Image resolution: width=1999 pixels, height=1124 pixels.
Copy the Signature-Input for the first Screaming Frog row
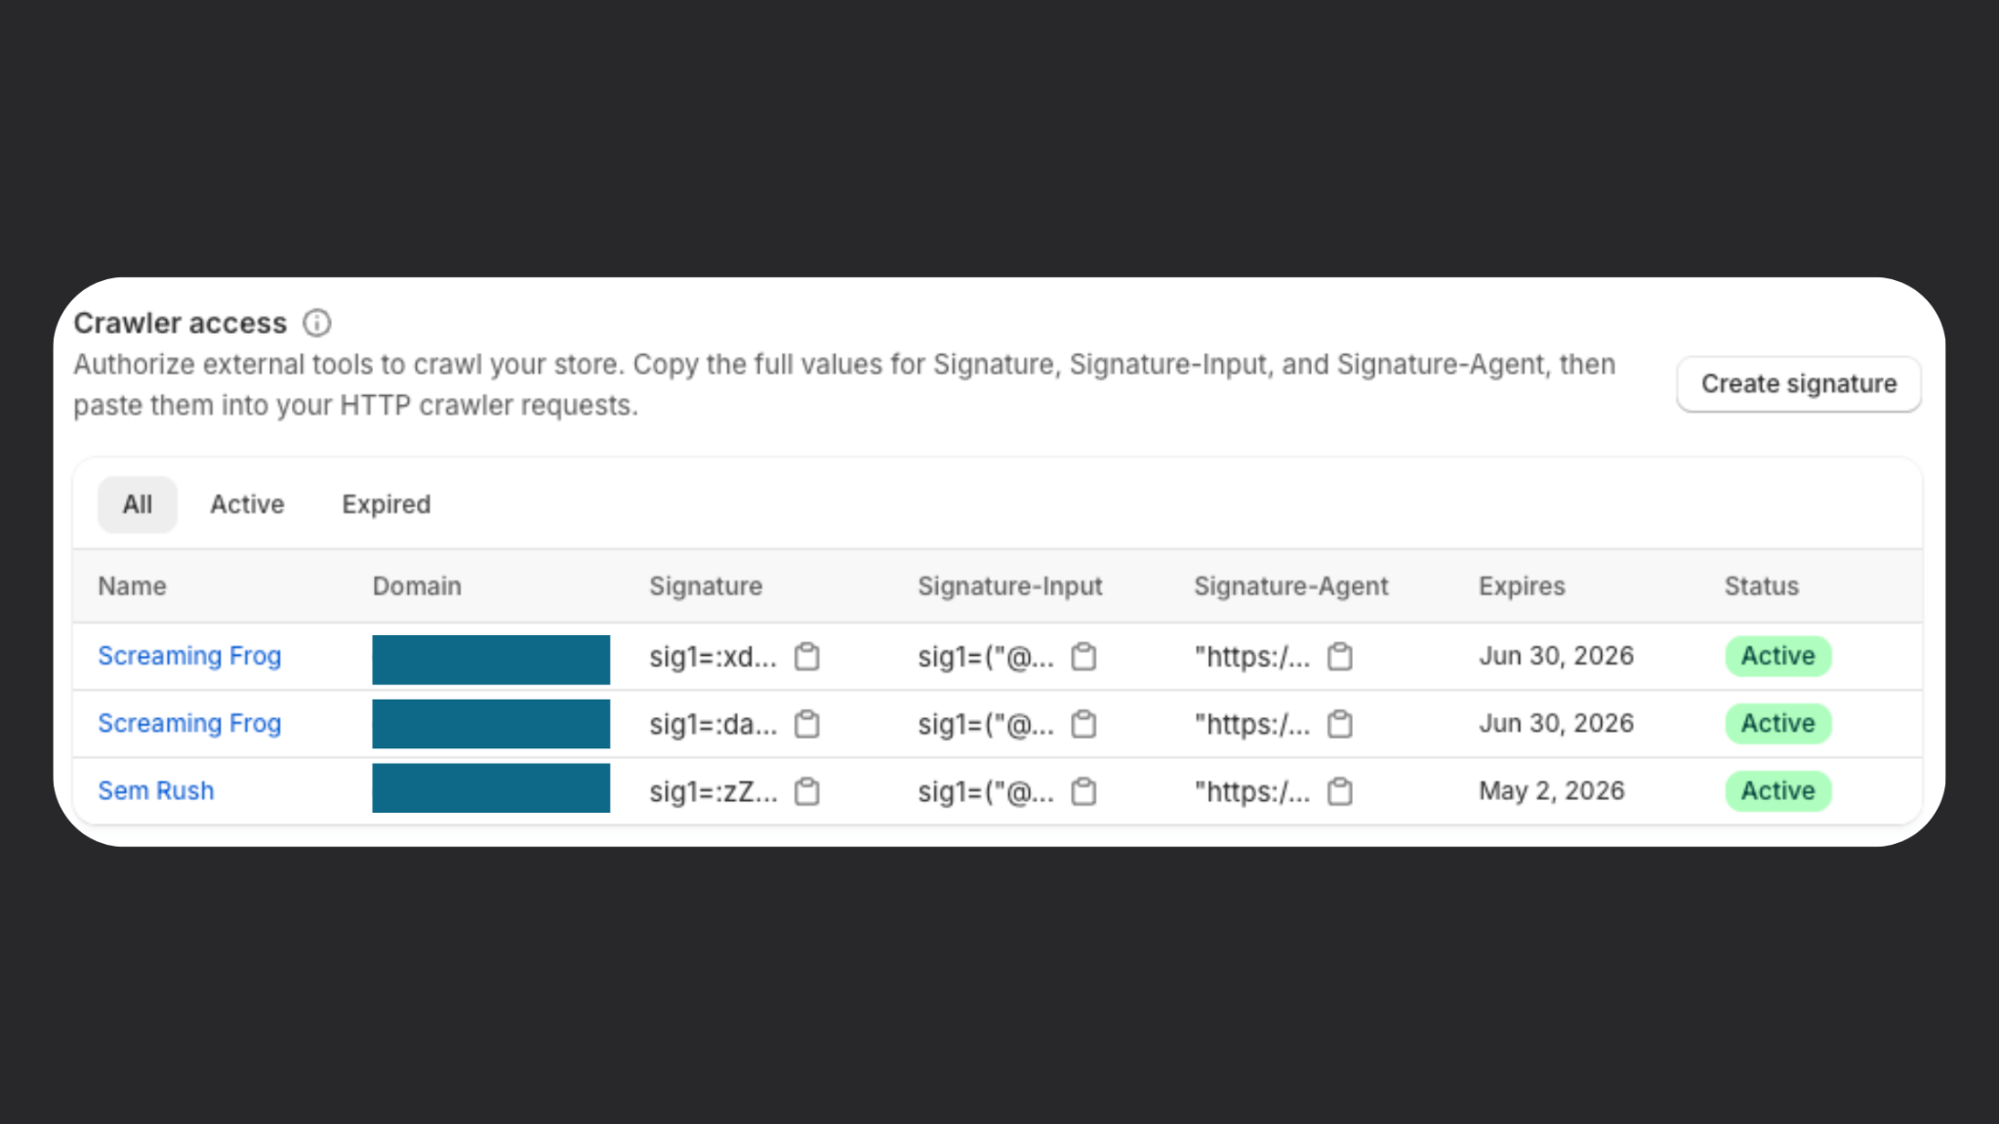click(x=1084, y=657)
